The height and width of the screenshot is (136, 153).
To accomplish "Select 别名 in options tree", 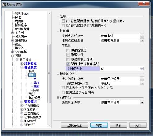I will tap(18, 17).
